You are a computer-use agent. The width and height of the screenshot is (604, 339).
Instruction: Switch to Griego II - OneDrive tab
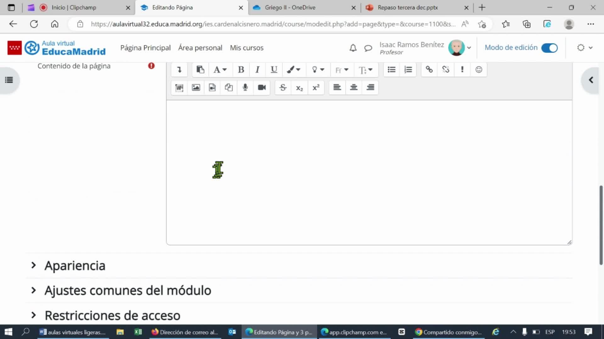(290, 8)
